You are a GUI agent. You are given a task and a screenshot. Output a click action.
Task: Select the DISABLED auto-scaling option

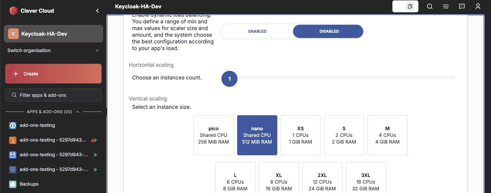(x=328, y=31)
